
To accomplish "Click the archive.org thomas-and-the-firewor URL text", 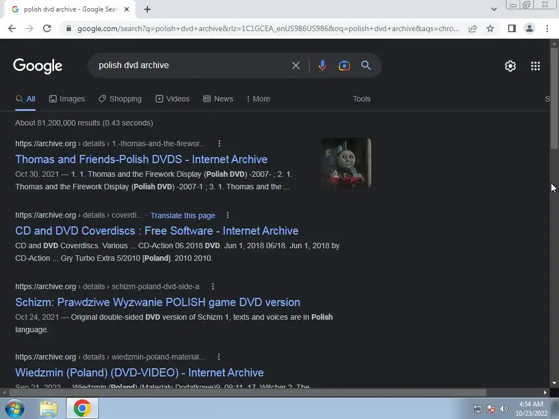I will [110, 143].
